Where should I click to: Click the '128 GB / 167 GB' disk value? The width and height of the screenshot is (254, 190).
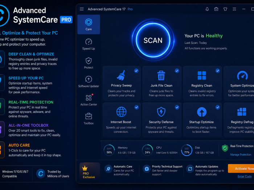(x=204, y=153)
